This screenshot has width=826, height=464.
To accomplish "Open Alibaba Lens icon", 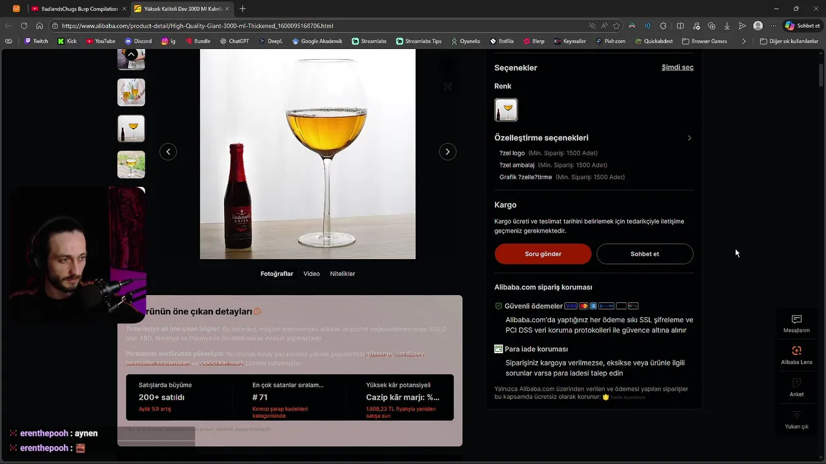I will click(796, 355).
